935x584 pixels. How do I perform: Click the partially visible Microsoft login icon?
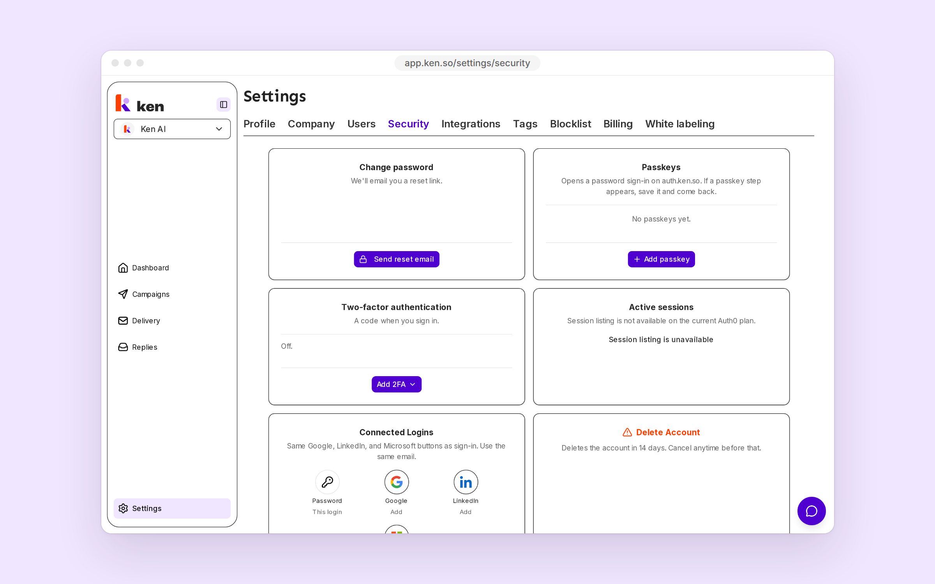397,529
